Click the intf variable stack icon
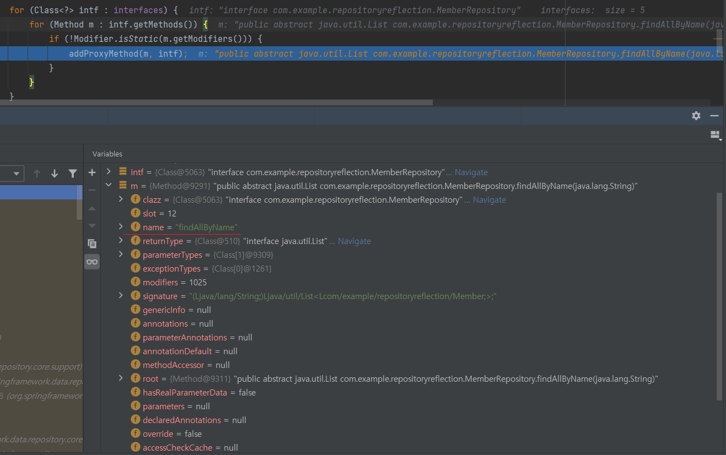The image size is (726, 455). 123,172
